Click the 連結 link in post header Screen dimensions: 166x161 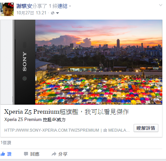(62, 6)
